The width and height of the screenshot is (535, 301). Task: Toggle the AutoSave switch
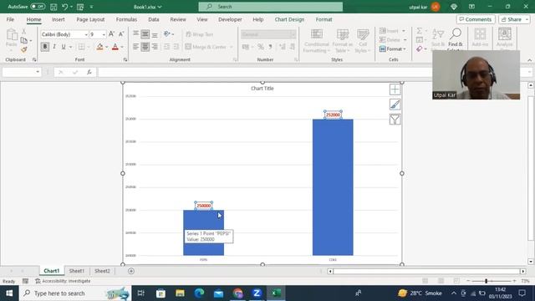pyautogui.click(x=38, y=7)
